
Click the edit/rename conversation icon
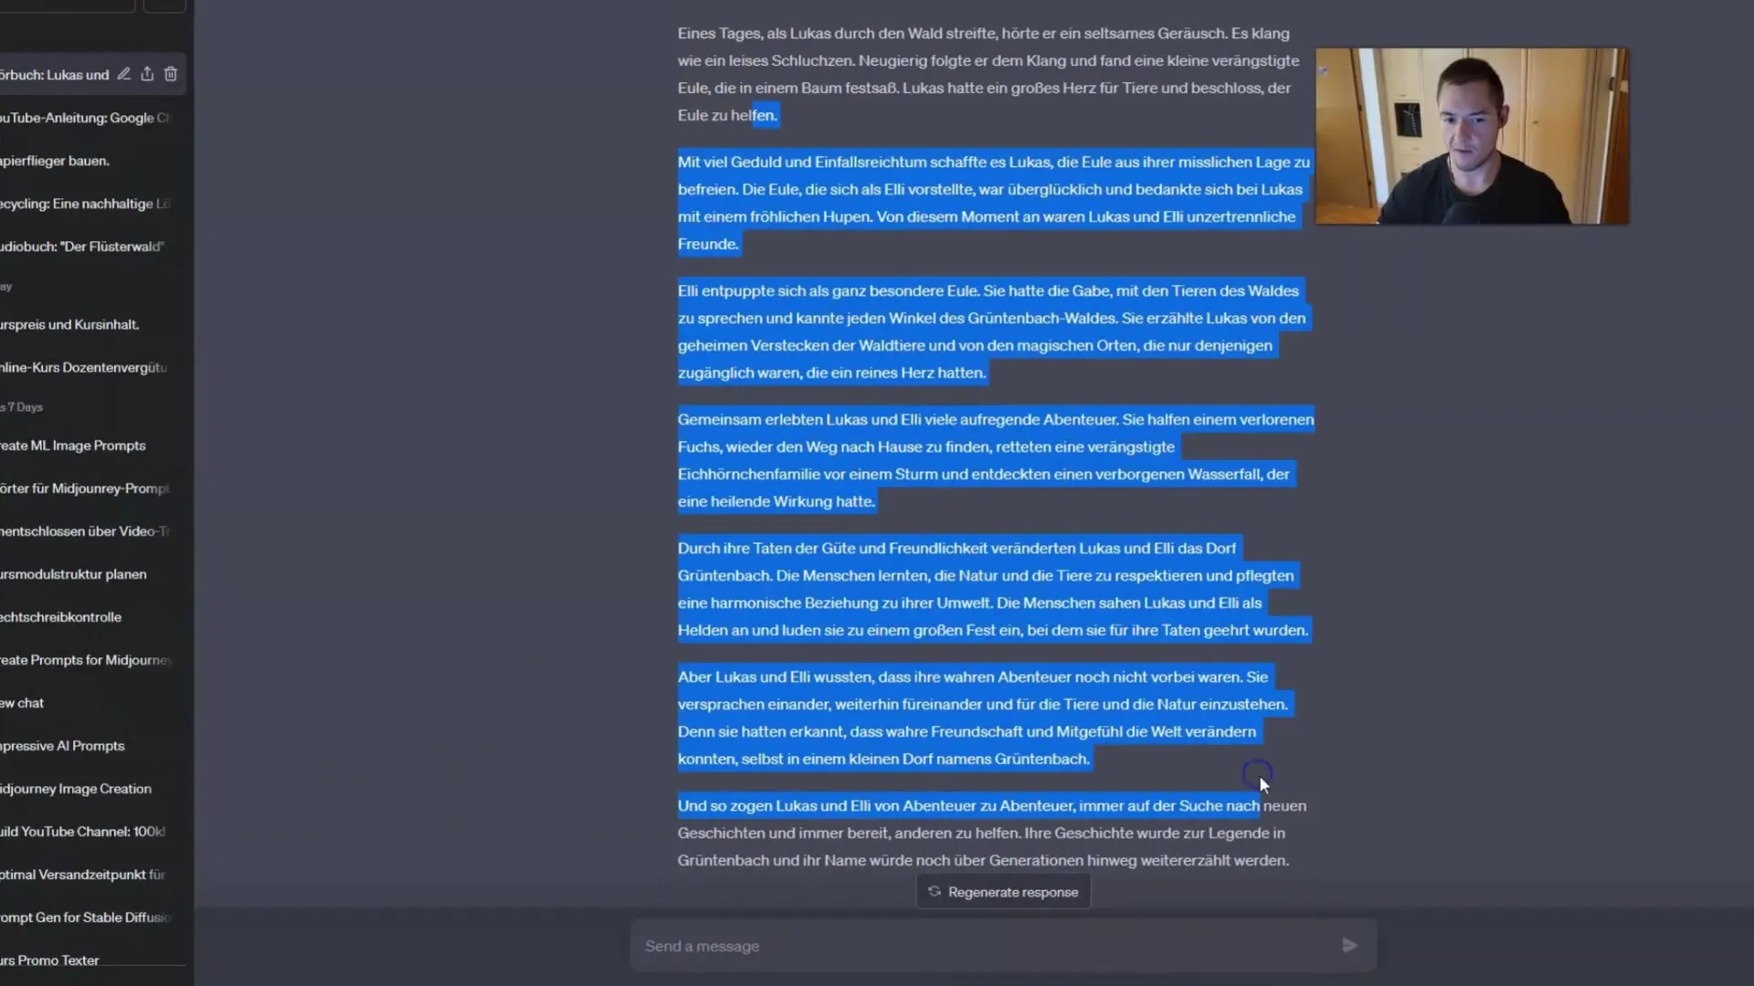(124, 73)
